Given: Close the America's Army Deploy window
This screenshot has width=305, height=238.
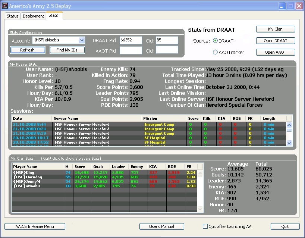Looking at the screenshot, I should click(x=299, y=6).
